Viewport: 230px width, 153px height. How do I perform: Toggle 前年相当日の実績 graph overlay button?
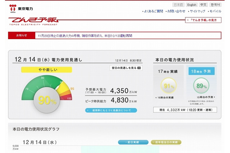coord(166,142)
